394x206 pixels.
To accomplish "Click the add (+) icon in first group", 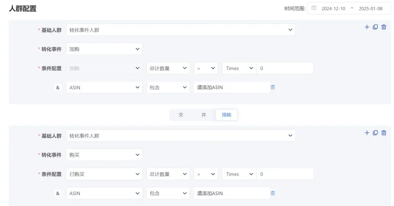I will pos(367,27).
